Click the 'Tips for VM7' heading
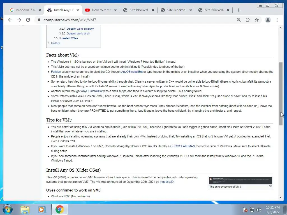The width and height of the screenshot is (287, 215). (x=59, y=120)
